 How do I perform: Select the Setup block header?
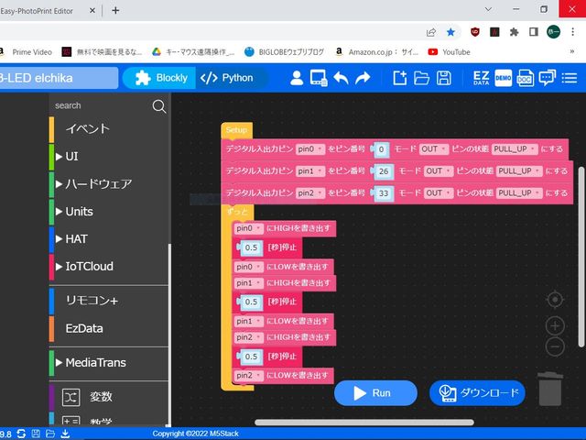(x=236, y=130)
